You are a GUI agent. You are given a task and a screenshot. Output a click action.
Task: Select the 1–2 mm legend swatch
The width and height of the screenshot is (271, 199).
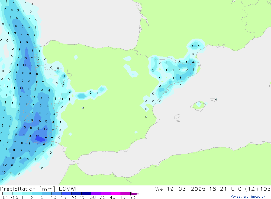click(27, 194)
